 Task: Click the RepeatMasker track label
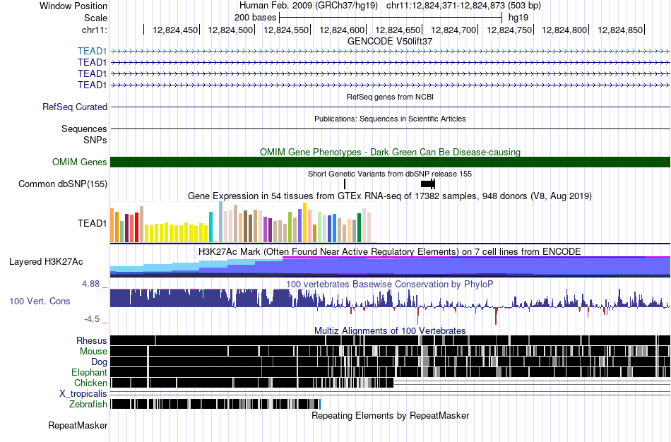[78, 425]
